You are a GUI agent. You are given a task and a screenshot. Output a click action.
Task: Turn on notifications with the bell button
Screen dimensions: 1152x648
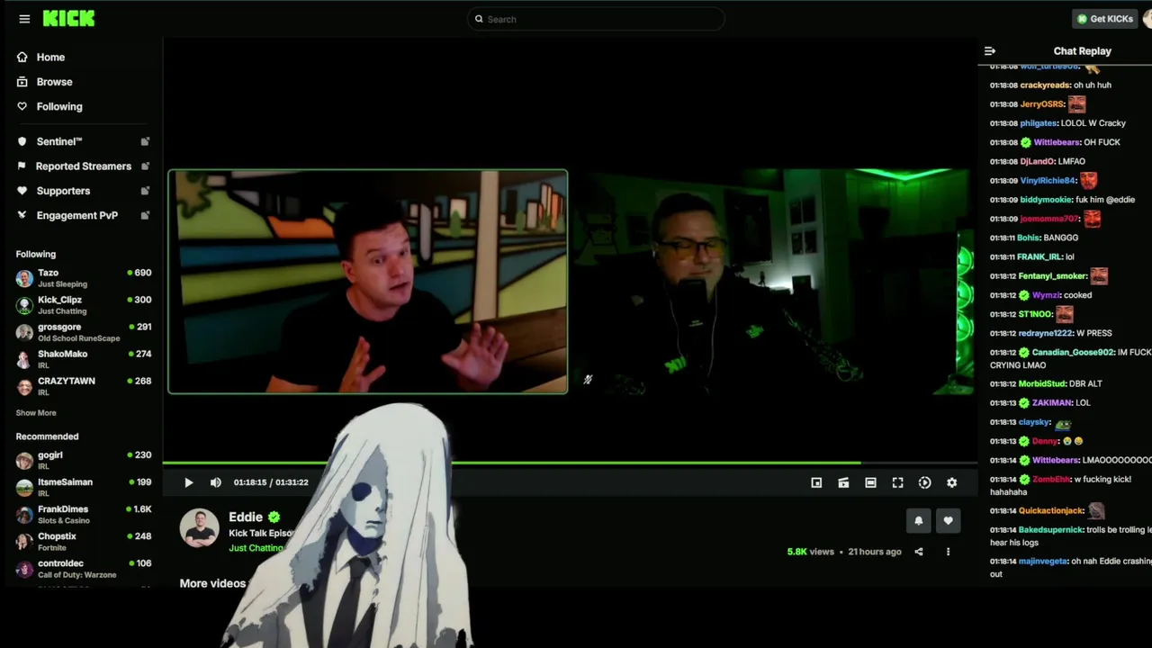click(919, 520)
